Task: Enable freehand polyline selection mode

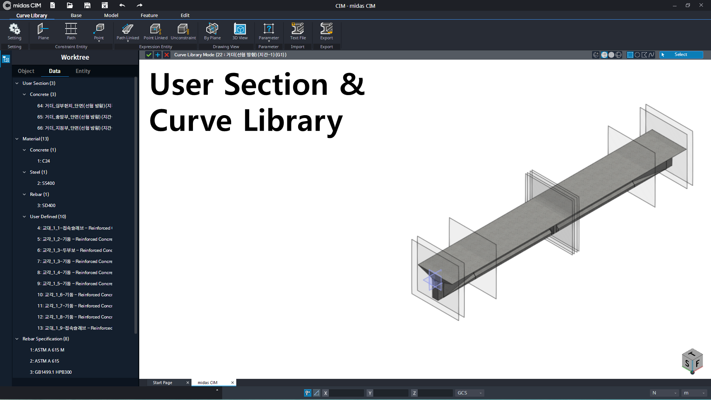Action: pyautogui.click(x=652, y=55)
